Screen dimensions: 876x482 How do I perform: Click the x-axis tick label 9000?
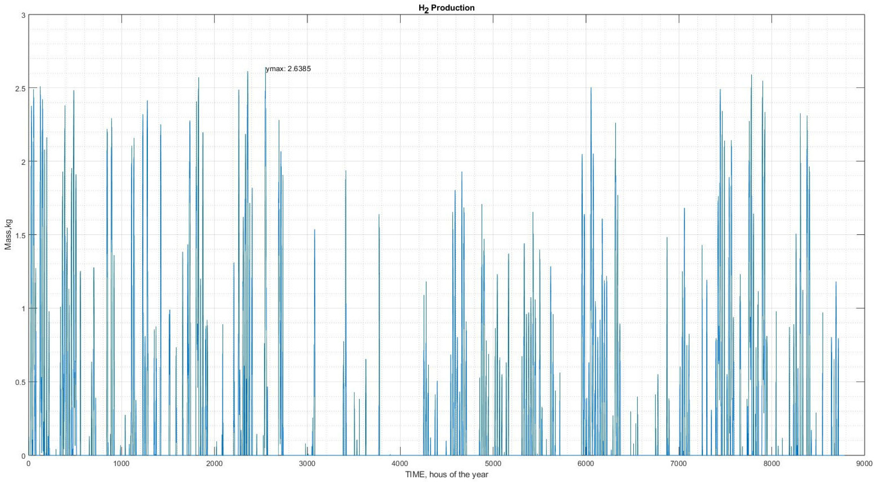click(864, 464)
